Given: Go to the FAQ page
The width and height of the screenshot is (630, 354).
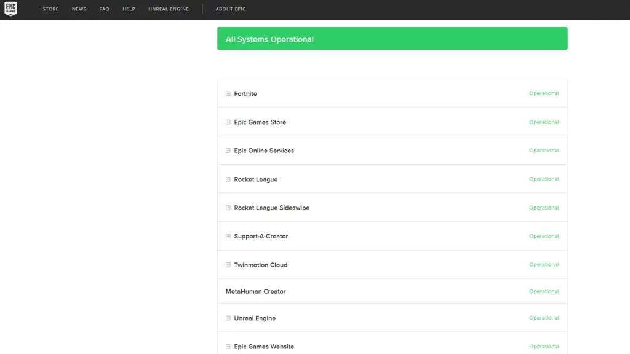Looking at the screenshot, I should tap(105, 9).
